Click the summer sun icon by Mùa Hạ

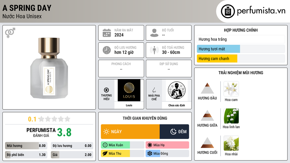point(150,145)
